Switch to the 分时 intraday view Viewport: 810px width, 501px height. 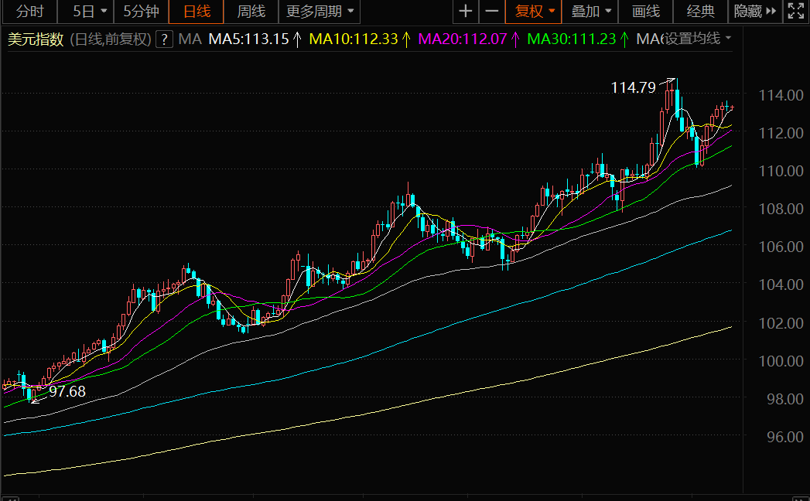30,12
